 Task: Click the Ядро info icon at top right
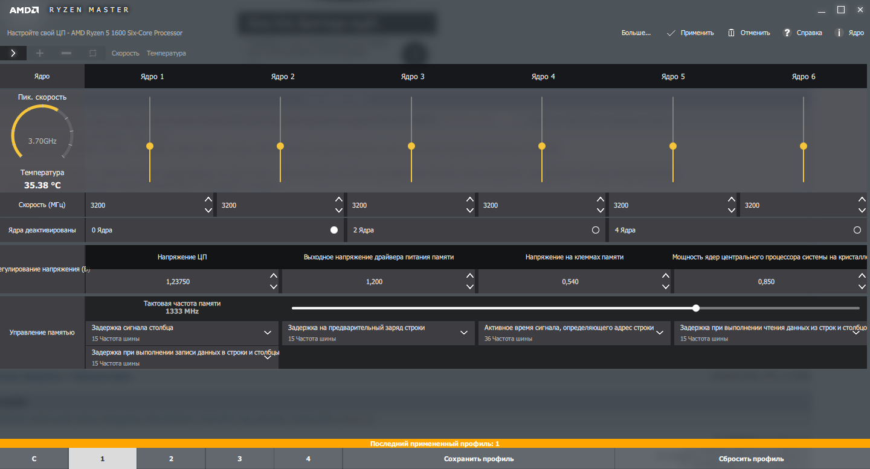click(x=839, y=33)
